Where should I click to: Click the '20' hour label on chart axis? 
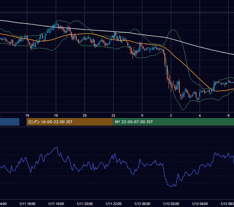tap(85, 116)
